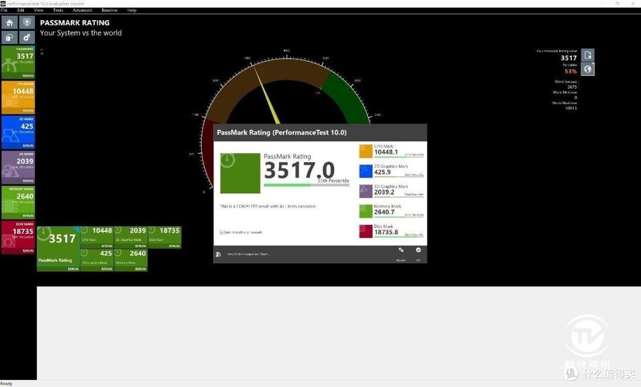
Task: Click RERUN under bottom Disk Mark tile
Action: [x=174, y=246]
